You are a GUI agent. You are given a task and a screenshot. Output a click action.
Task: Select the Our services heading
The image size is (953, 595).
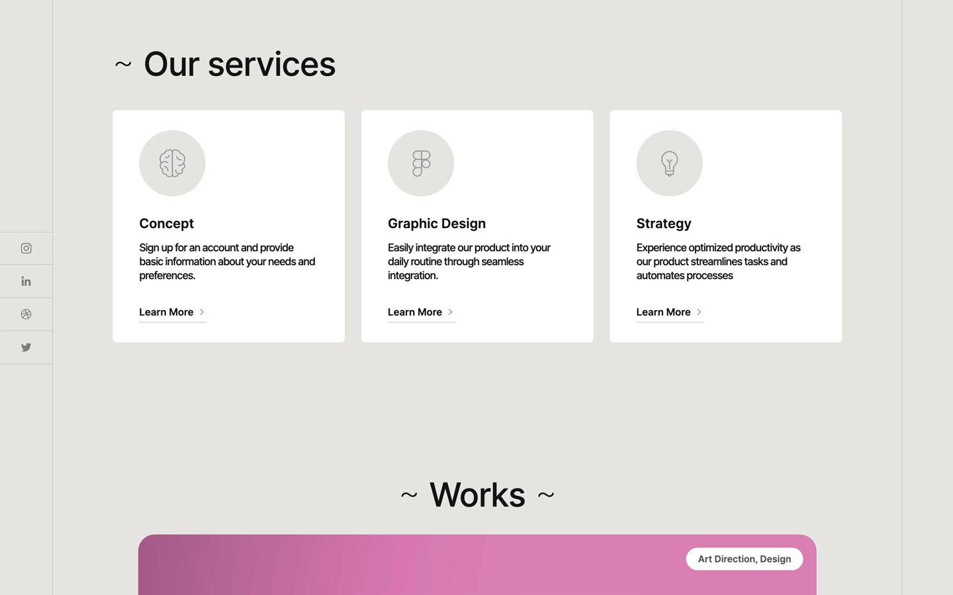225,63
